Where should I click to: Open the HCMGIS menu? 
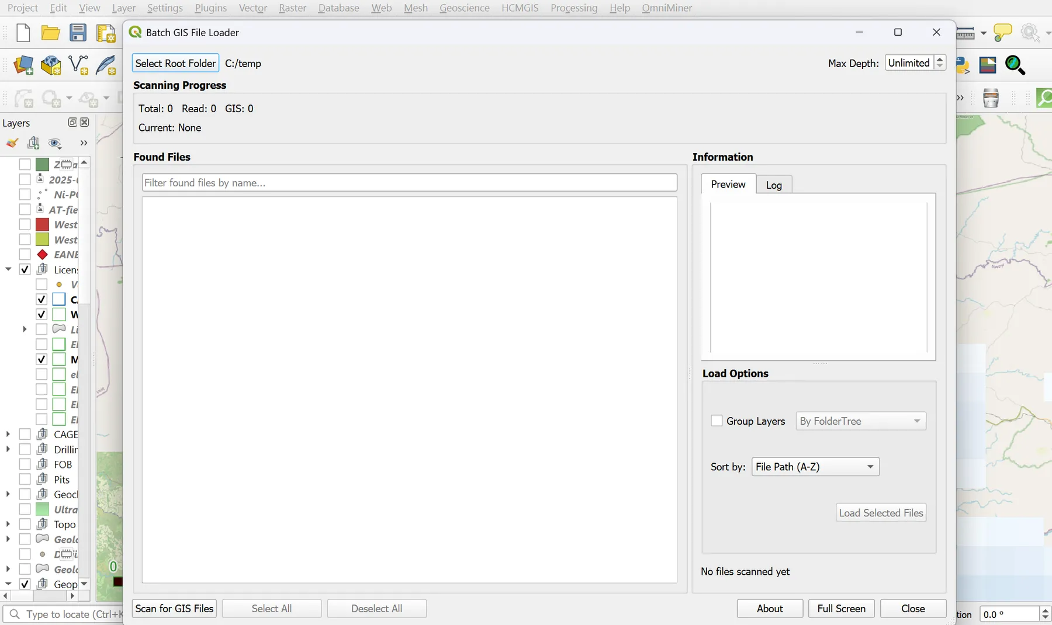pyautogui.click(x=520, y=8)
